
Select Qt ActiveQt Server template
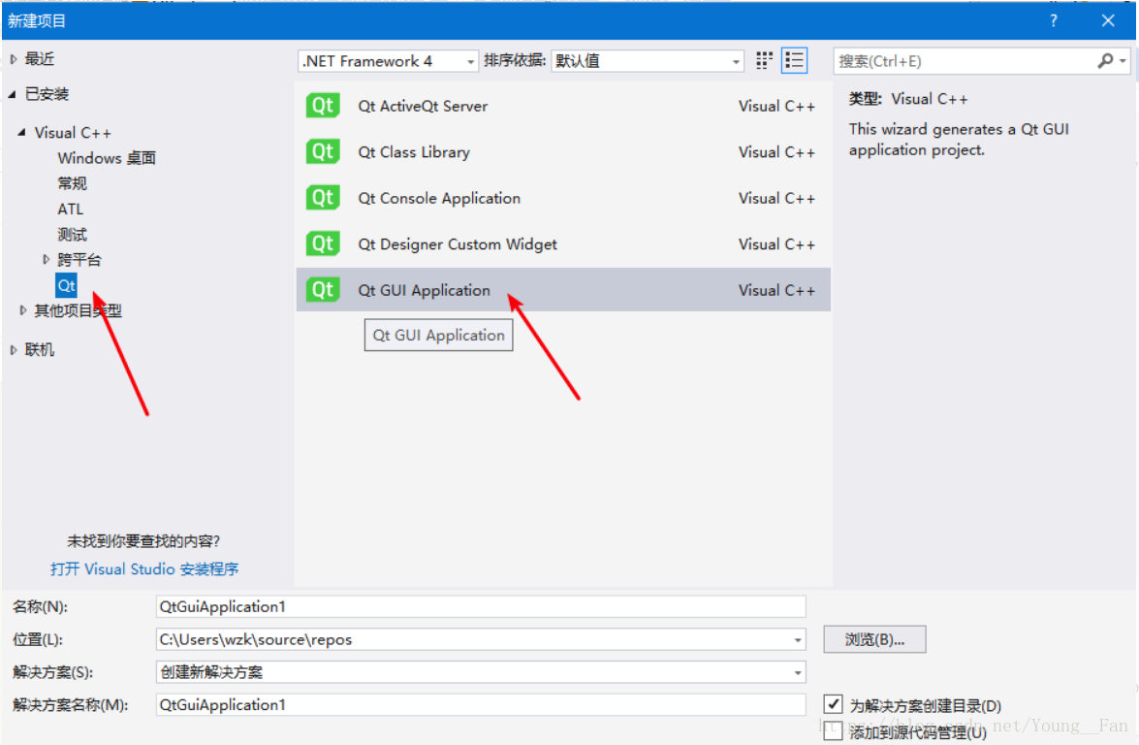pos(563,106)
